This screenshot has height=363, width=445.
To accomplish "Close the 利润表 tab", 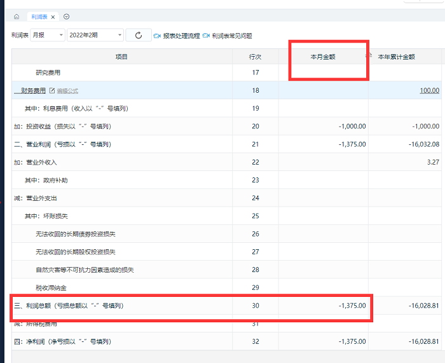I will pyautogui.click(x=53, y=17).
